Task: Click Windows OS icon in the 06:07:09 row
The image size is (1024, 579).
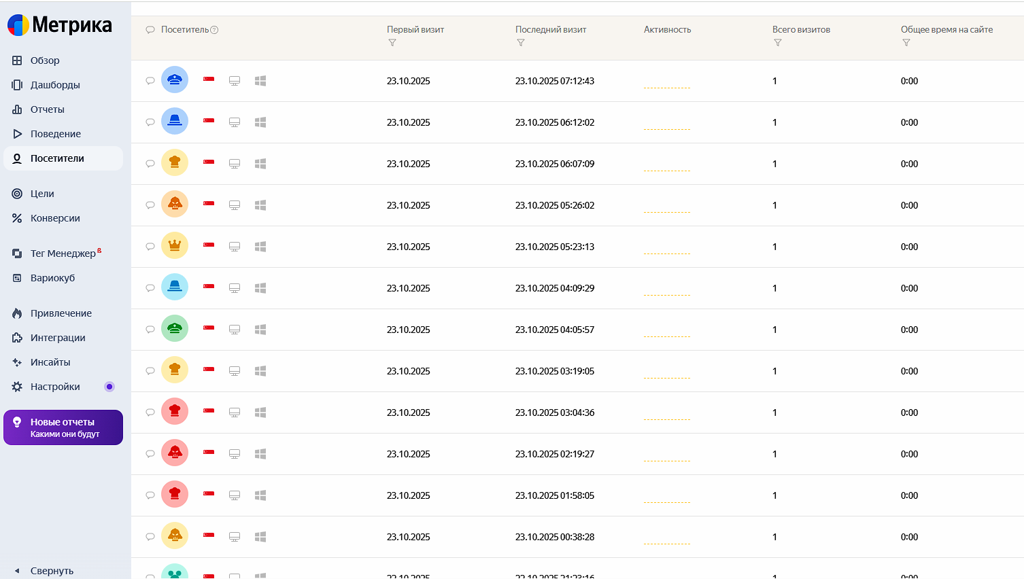Action: (x=260, y=164)
